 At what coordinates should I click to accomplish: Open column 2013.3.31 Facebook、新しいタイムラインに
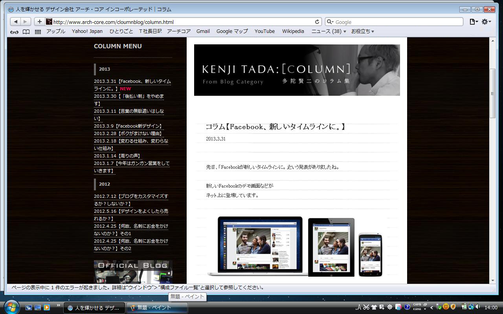tap(132, 85)
